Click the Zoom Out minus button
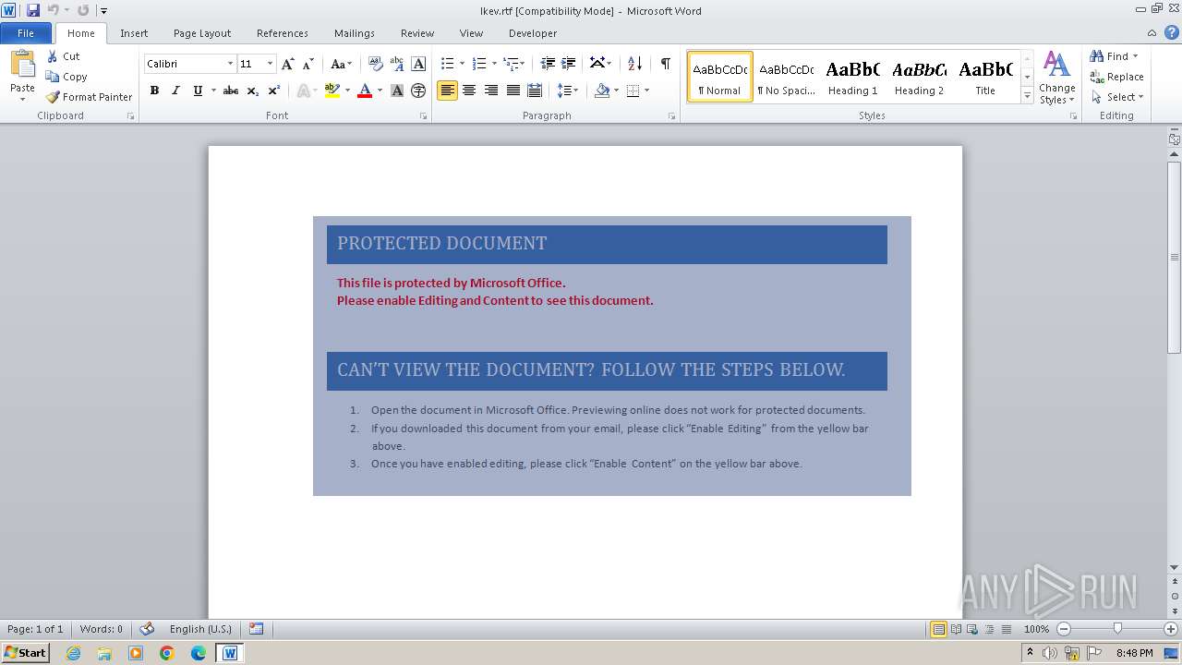The image size is (1182, 665). [1064, 629]
